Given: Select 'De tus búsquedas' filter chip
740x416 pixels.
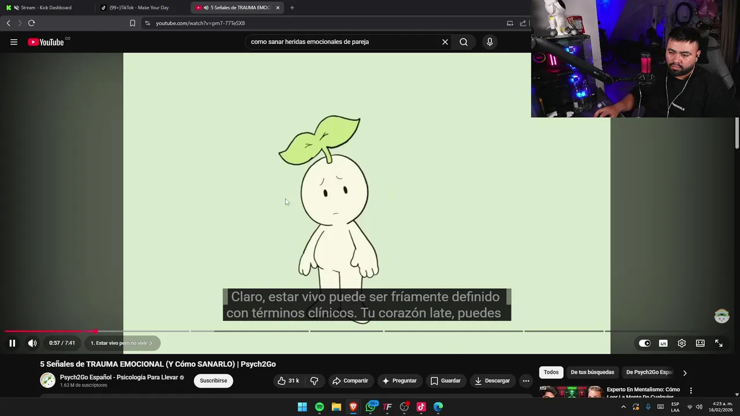Looking at the screenshot, I should click(592, 373).
